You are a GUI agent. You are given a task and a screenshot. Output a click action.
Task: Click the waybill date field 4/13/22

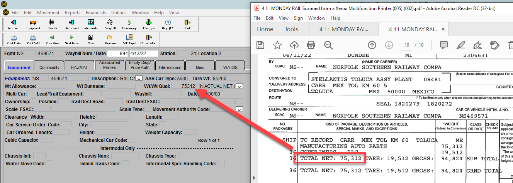point(144,54)
